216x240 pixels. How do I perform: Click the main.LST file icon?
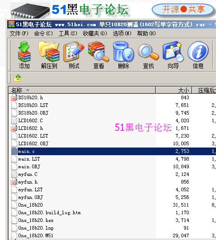[x=14, y=159]
